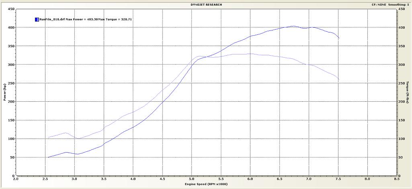The height and width of the screenshot is (189, 412).
Task: Click the CF: NONE correction factor label
Action: [380, 5]
